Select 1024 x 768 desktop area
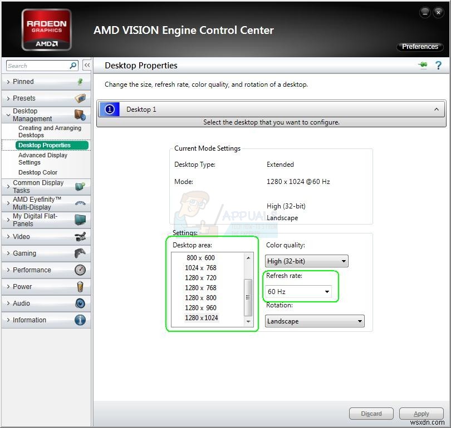This screenshot has height=428, width=451. 201,268
